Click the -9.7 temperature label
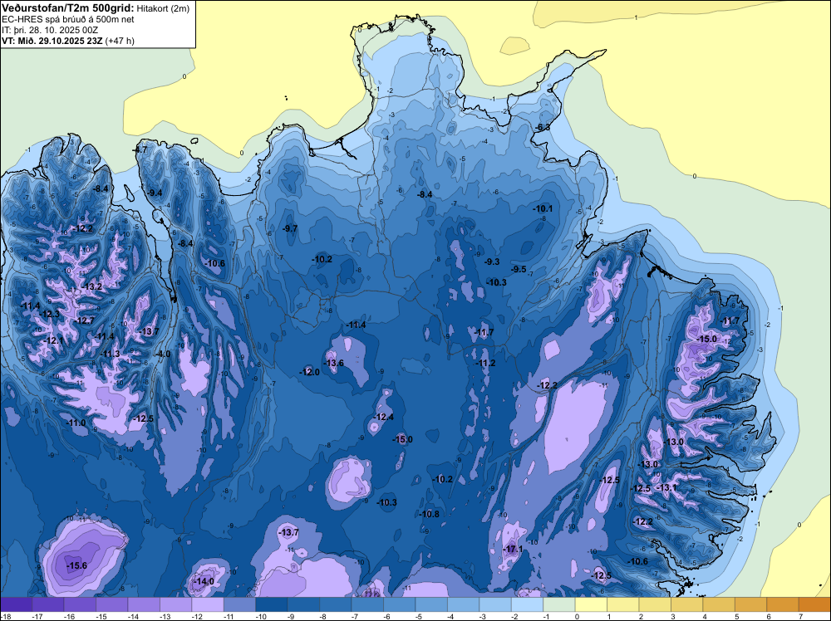This screenshot has height=621, width=831. pos(290,228)
